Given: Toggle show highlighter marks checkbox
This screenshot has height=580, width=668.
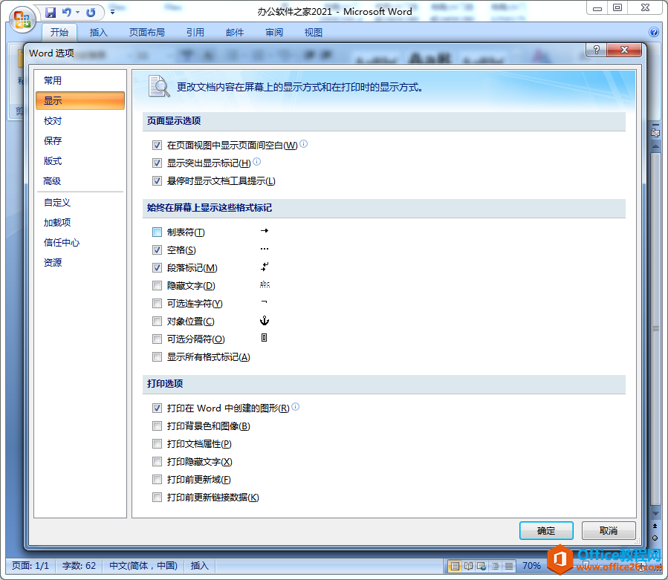Looking at the screenshot, I should (x=157, y=163).
